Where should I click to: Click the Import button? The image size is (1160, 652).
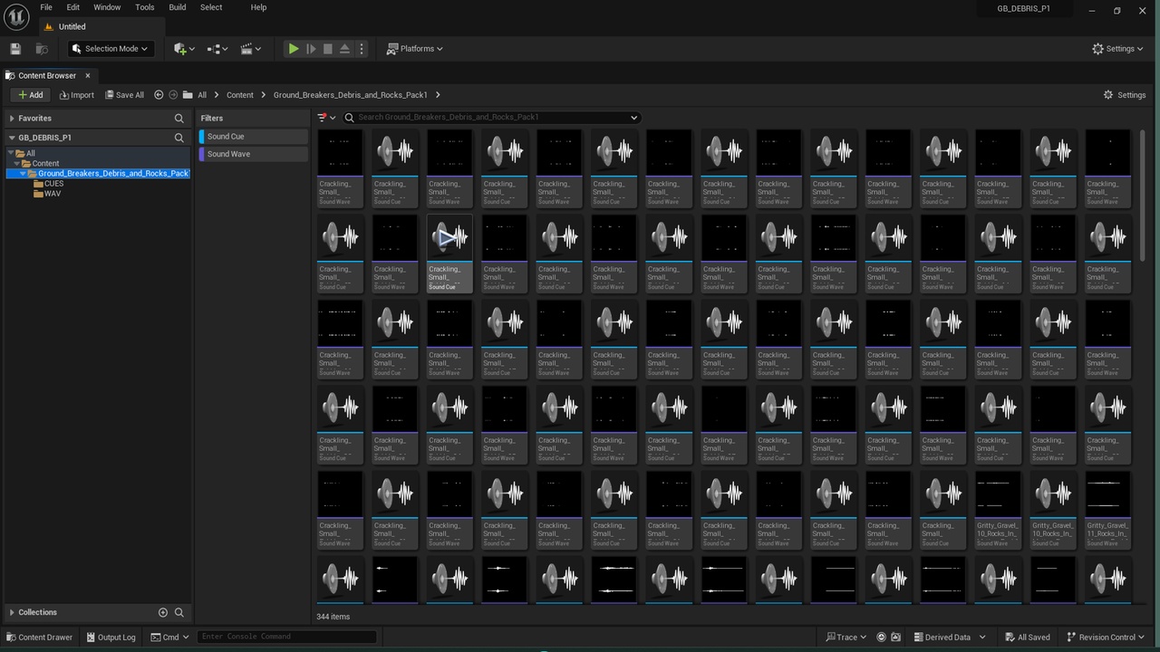coord(77,95)
